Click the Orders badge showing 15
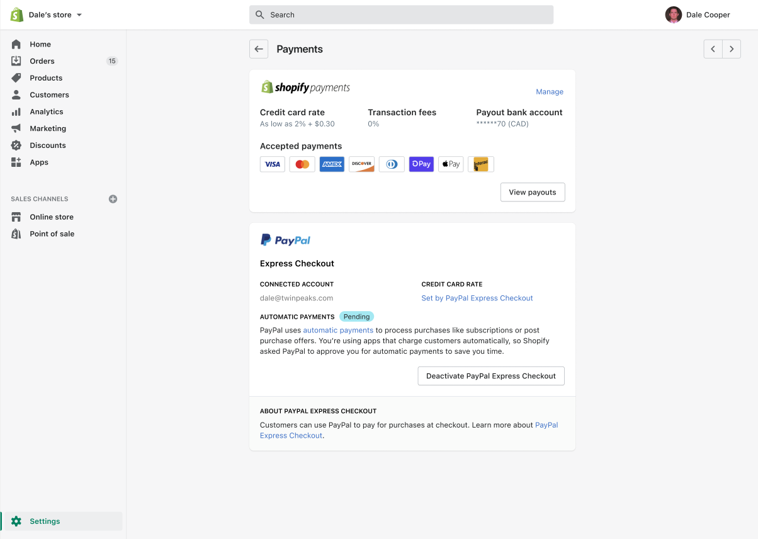This screenshot has height=539, width=758. click(112, 61)
